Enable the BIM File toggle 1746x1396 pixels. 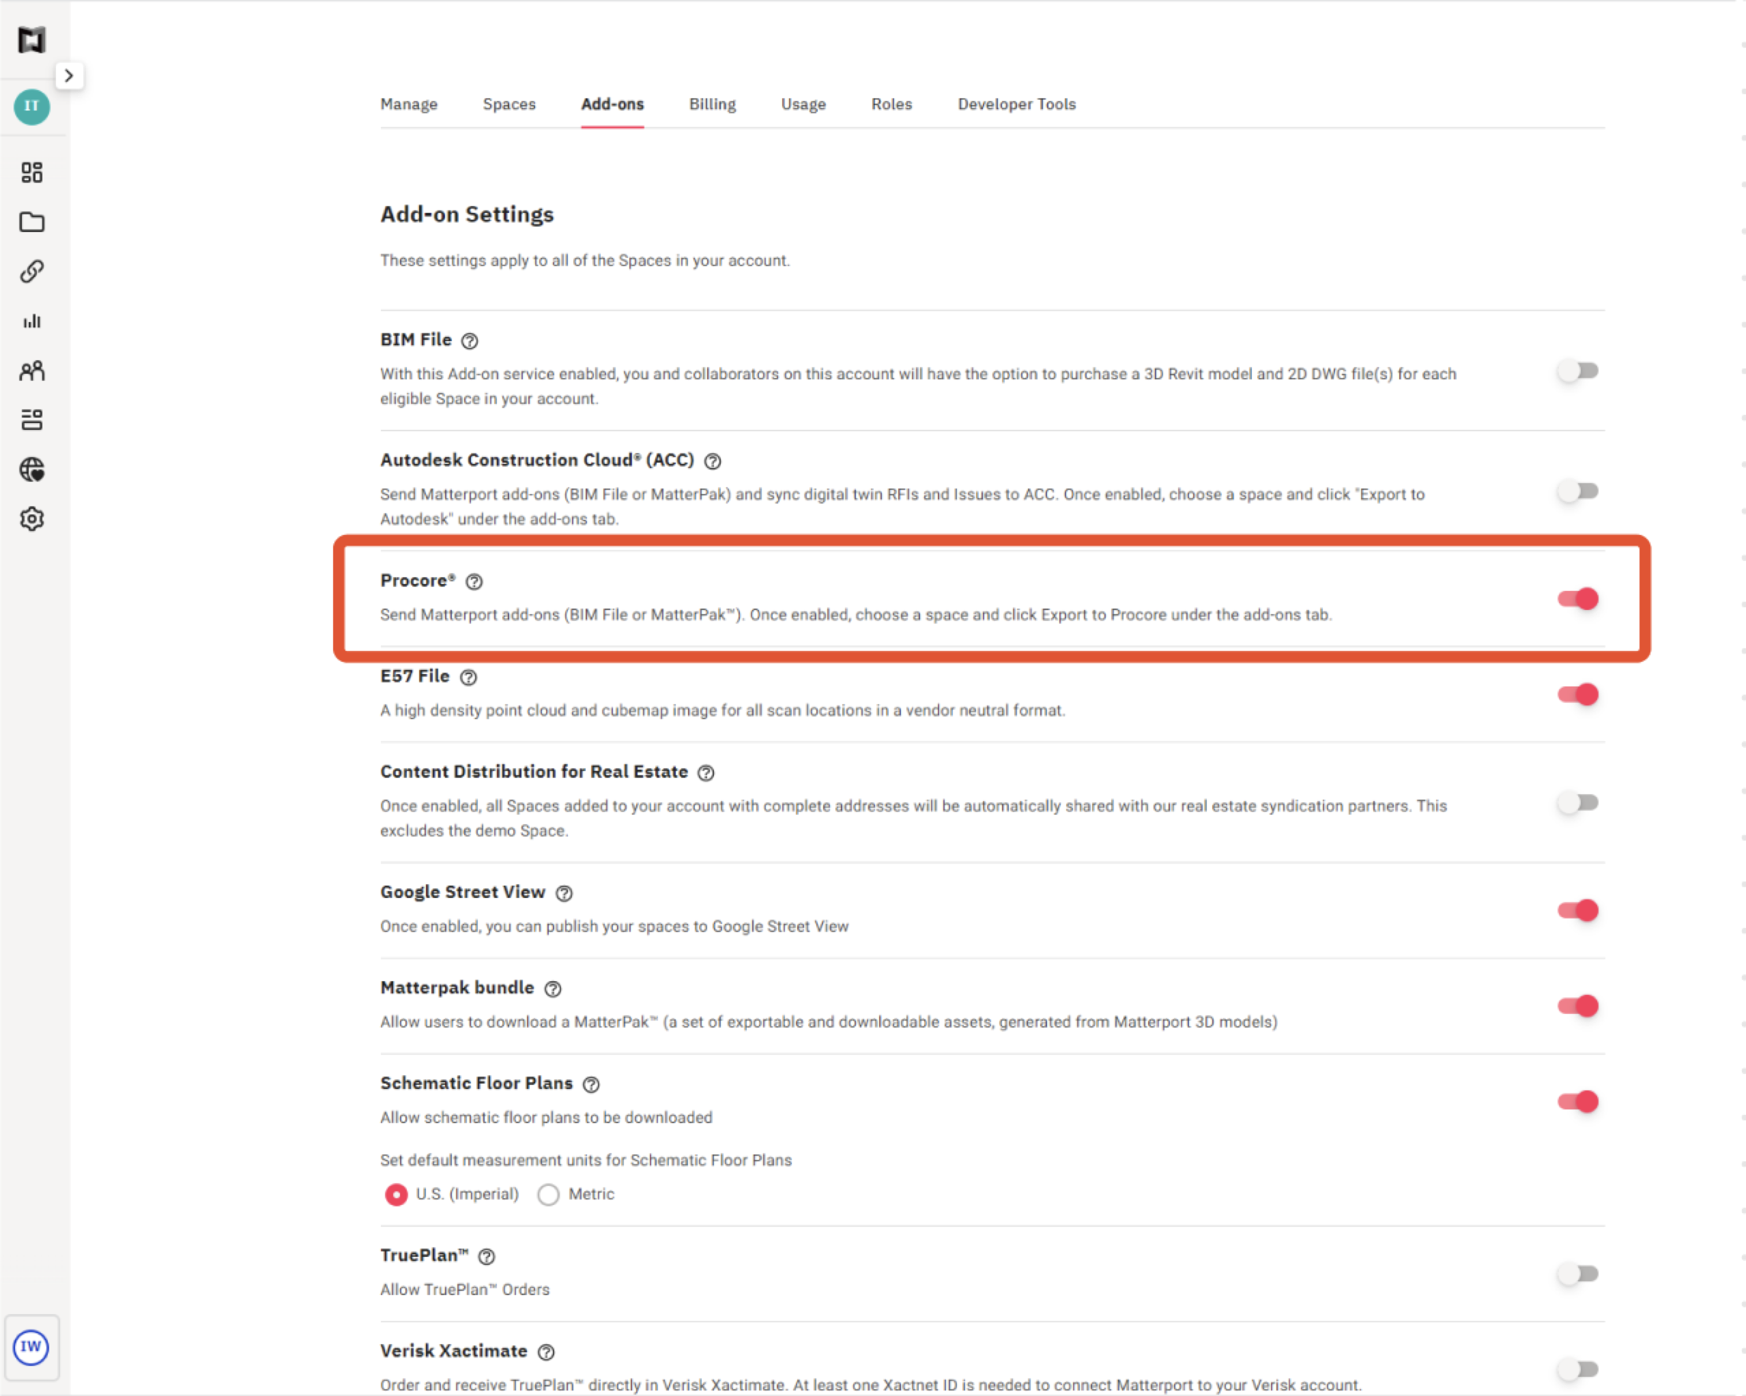[x=1577, y=371]
